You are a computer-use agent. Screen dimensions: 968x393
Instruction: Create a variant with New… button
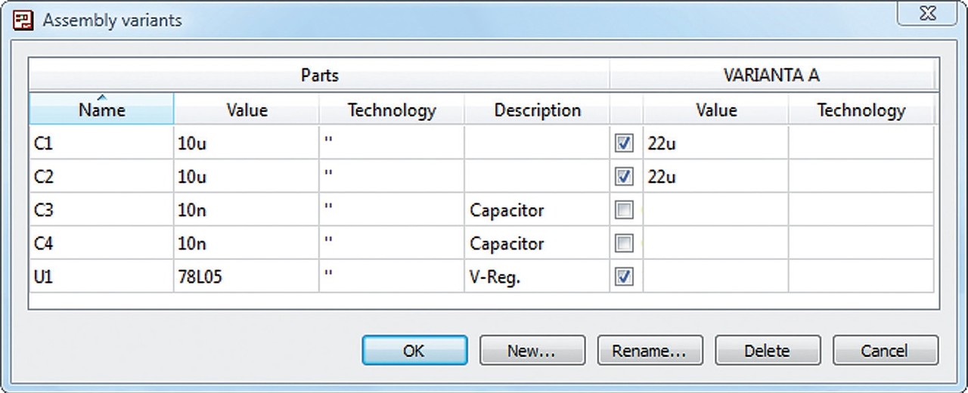tap(532, 351)
